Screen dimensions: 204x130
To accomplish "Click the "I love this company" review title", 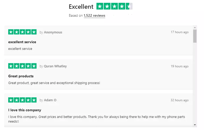I will click(25, 110).
